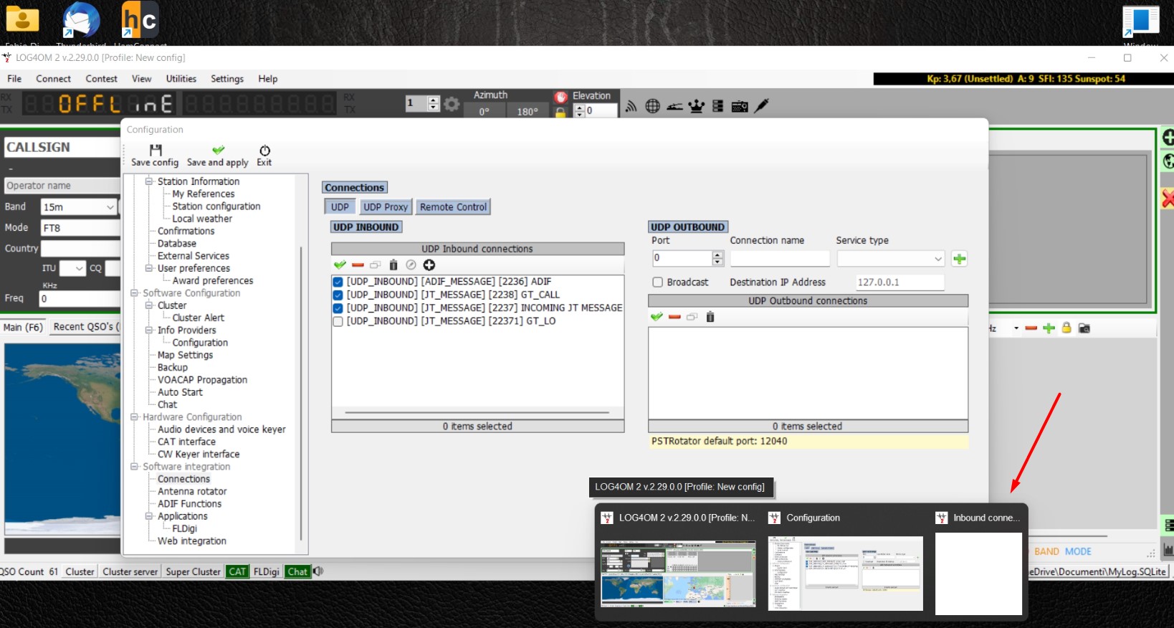Screen dimensions: 1174x628
Task: Open HamConnect desktop shortcut
Action: [140, 22]
